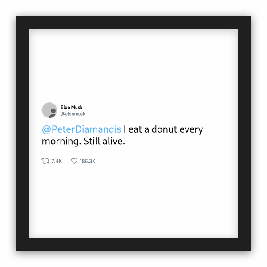Viewport: 267px width, 267px height.
Task: Open Elon Musk display name profile
Action: pos(72,107)
